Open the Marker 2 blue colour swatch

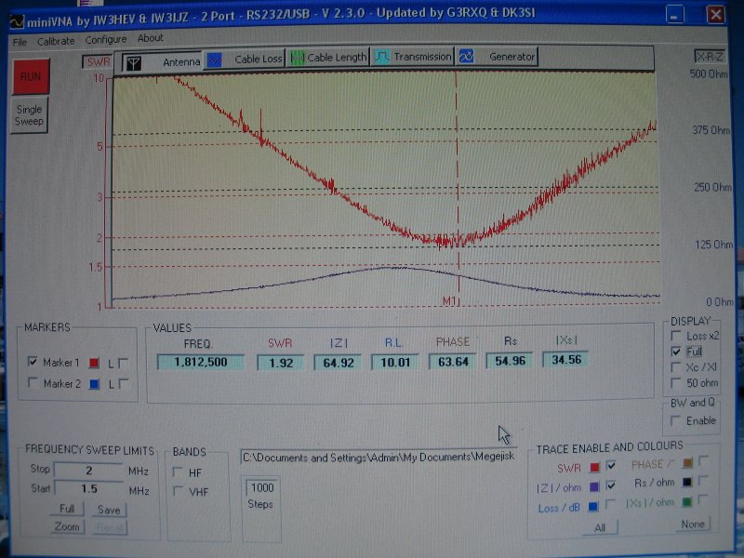pyautogui.click(x=95, y=384)
